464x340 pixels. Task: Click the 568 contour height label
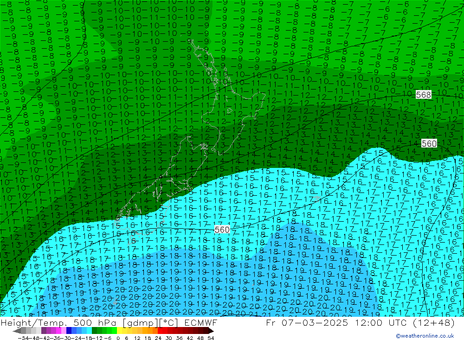pos(424,95)
